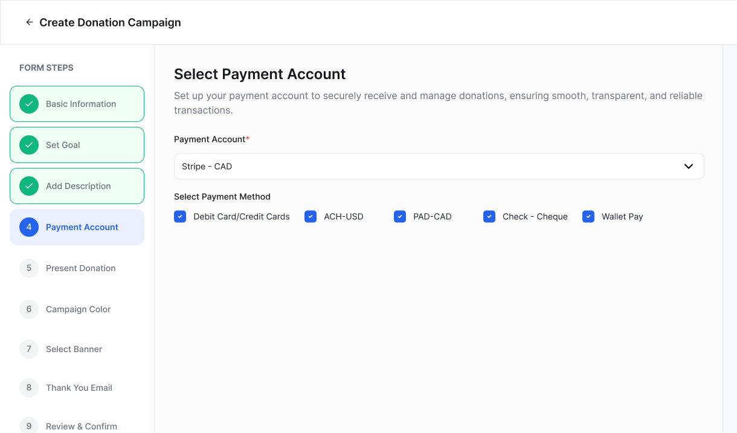Open the Campaign Color step
737x433 pixels.
click(77, 309)
